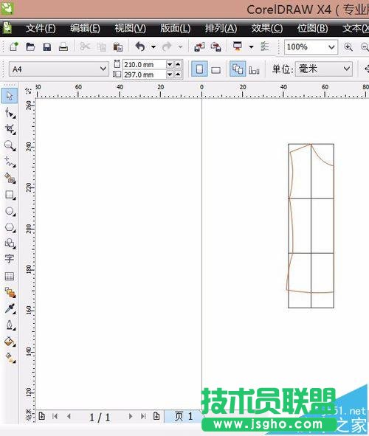Select the Crop tool
369x436 pixels.
tap(10, 129)
